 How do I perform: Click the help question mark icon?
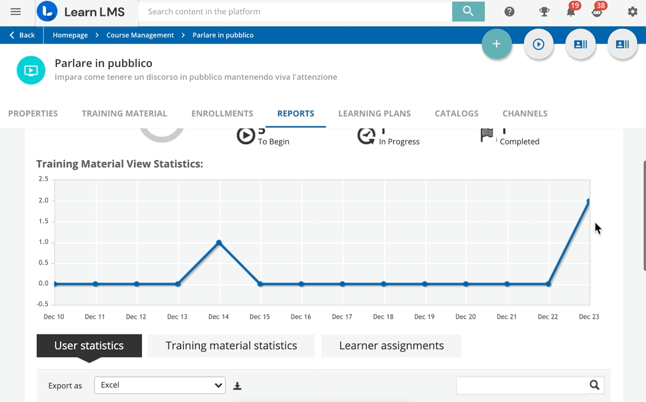509,12
